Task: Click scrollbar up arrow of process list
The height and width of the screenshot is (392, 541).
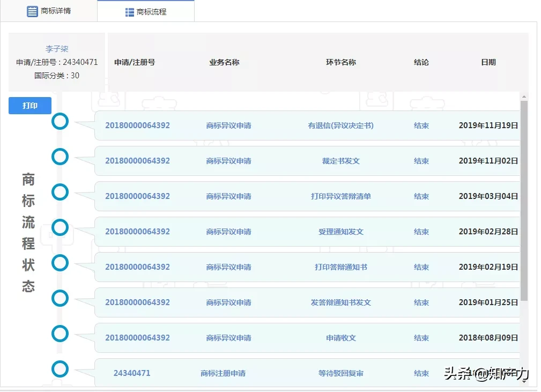Action: pos(524,97)
